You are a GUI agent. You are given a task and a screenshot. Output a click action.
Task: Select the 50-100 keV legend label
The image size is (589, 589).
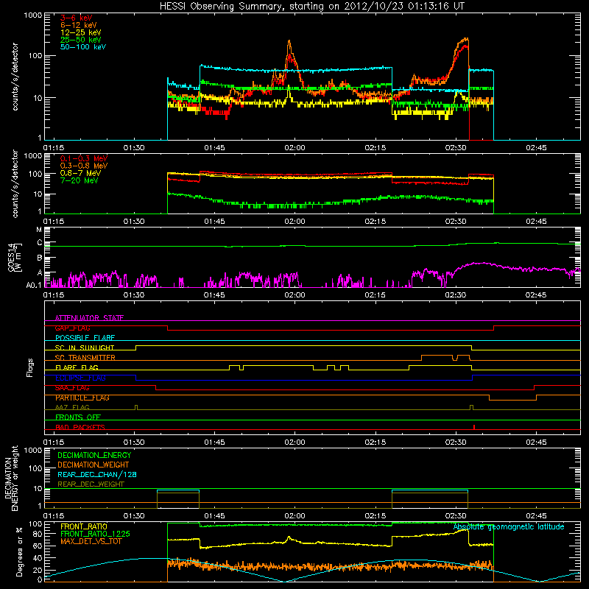point(83,47)
